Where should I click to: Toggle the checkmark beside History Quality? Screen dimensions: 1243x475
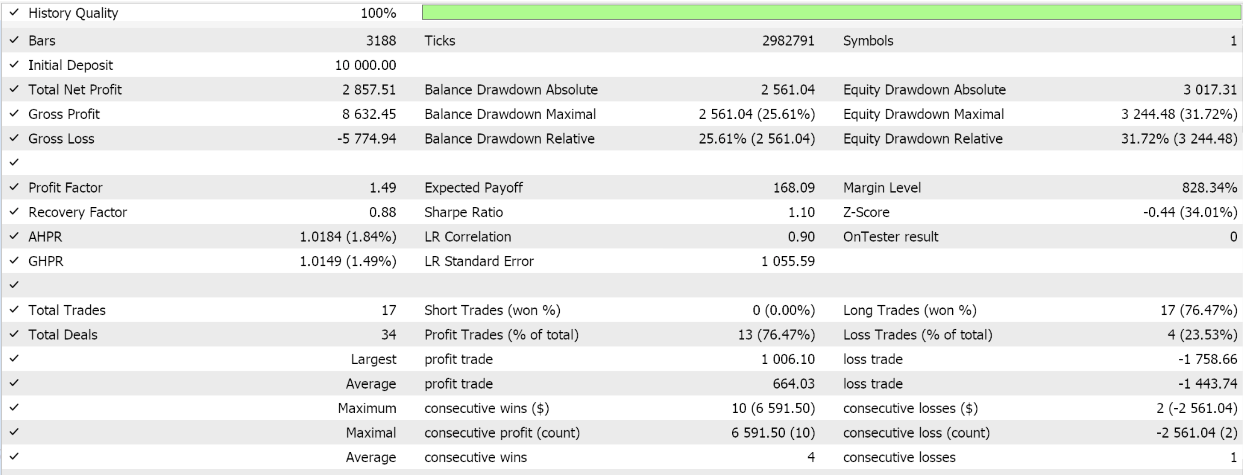click(14, 12)
